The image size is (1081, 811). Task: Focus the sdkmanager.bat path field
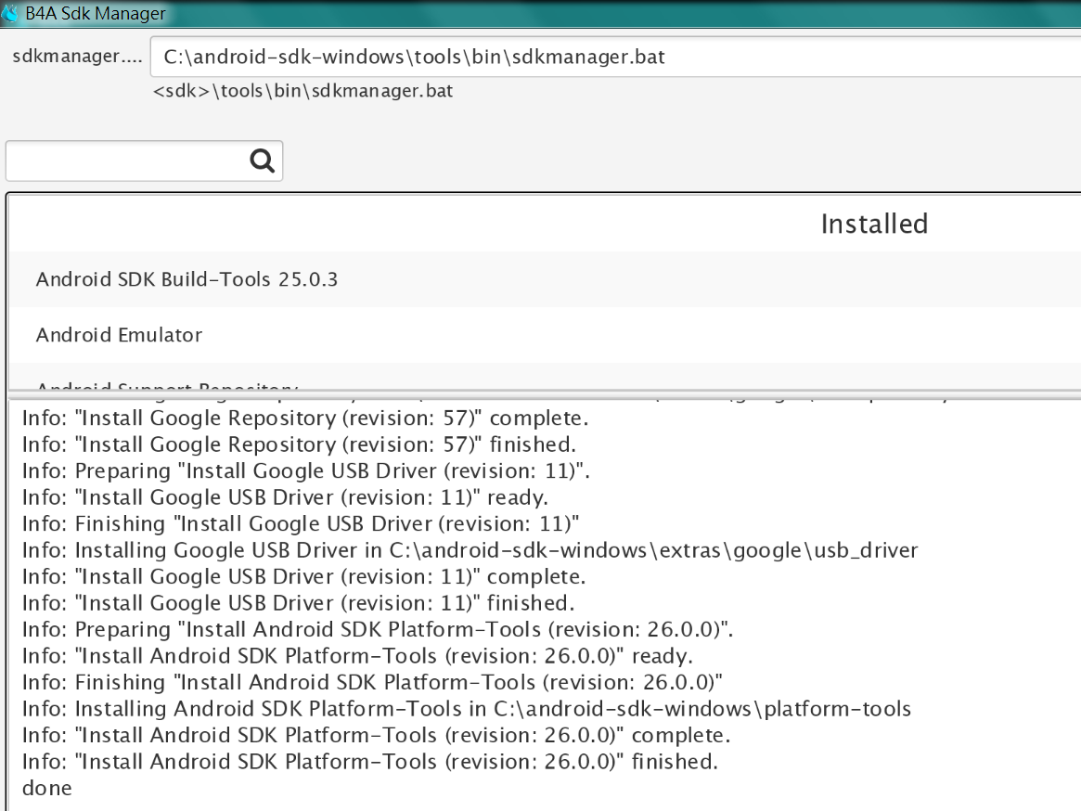coord(612,57)
